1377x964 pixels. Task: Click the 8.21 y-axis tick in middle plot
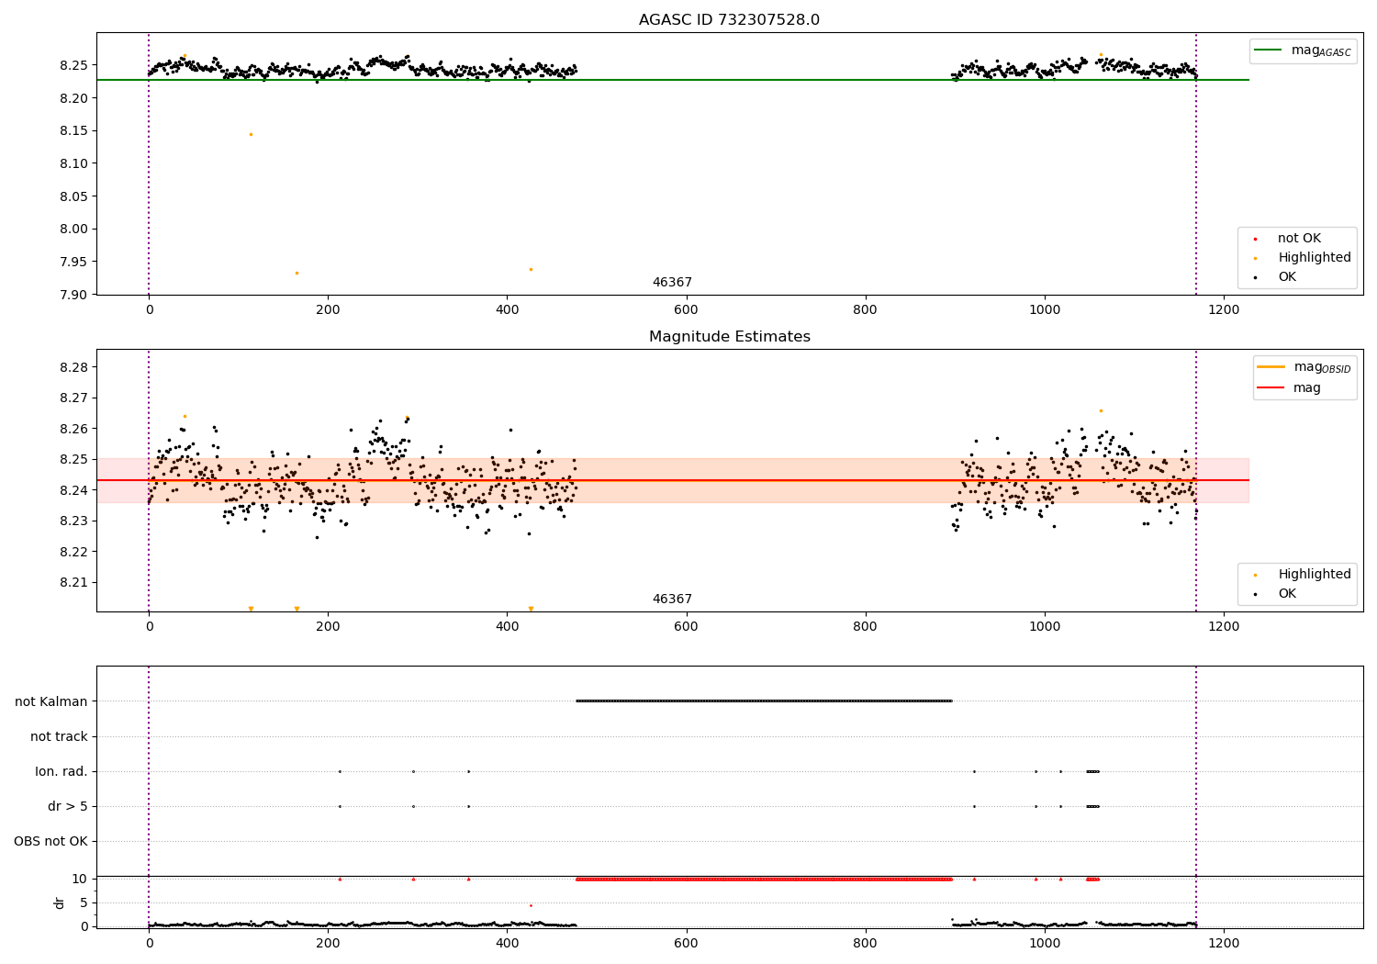tap(73, 582)
